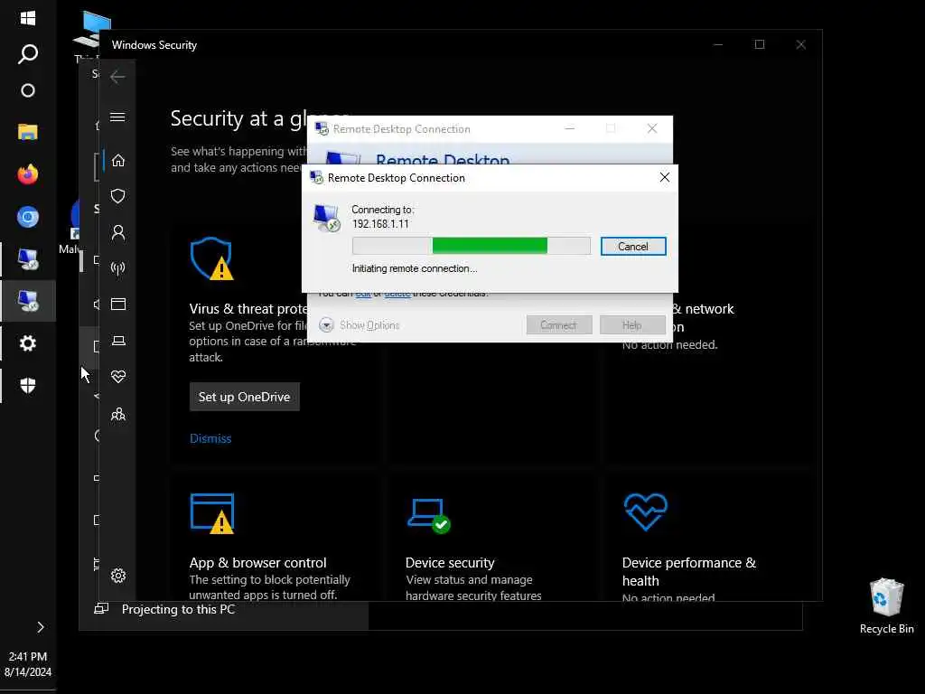Cancel the remote connection attempt
The width and height of the screenshot is (925, 694).
[633, 246]
